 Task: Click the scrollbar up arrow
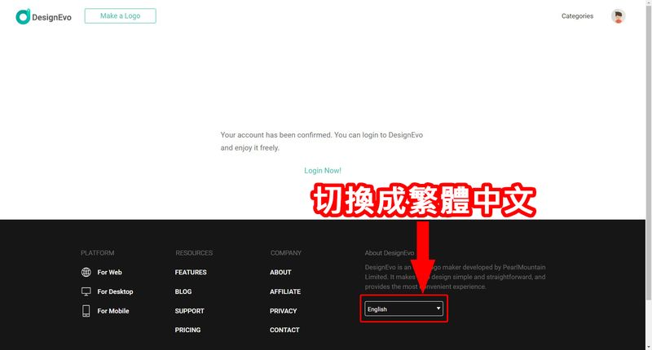[649, 2]
